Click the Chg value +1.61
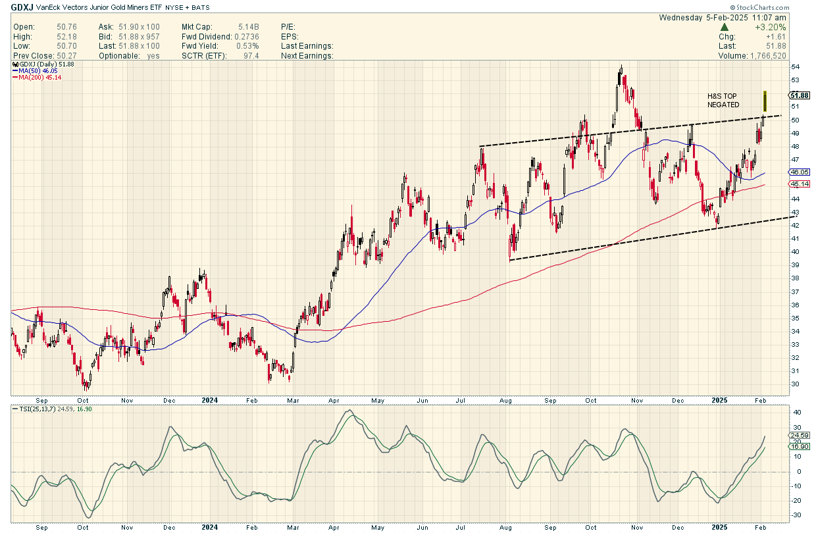 pyautogui.click(x=777, y=37)
